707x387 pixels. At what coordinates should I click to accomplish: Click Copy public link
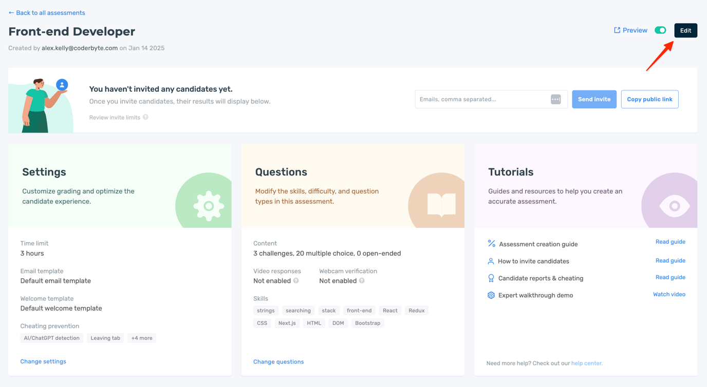click(649, 99)
